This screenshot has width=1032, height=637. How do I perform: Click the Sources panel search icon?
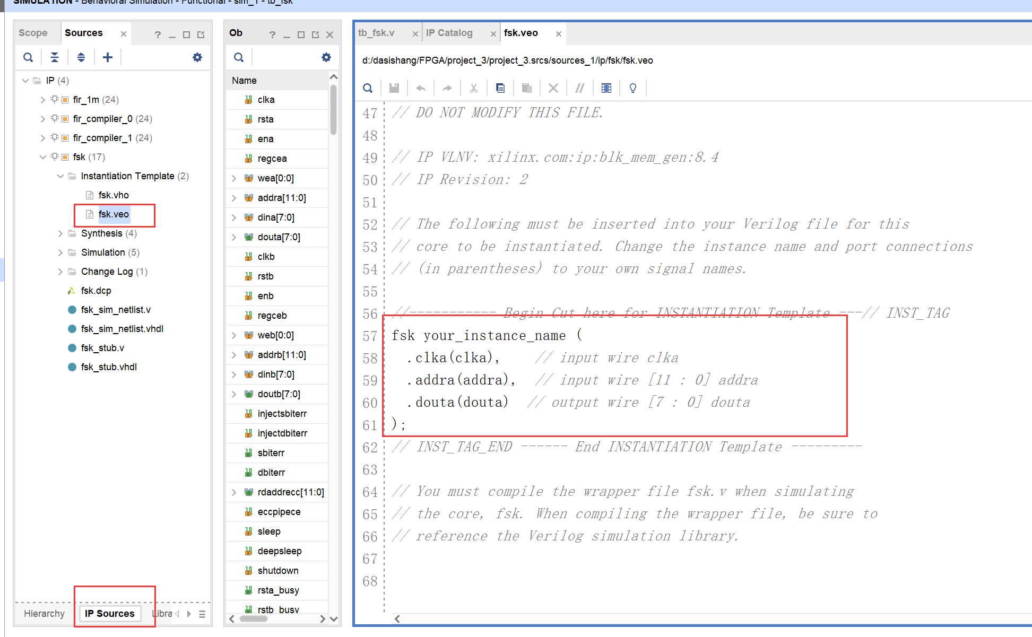pos(28,57)
